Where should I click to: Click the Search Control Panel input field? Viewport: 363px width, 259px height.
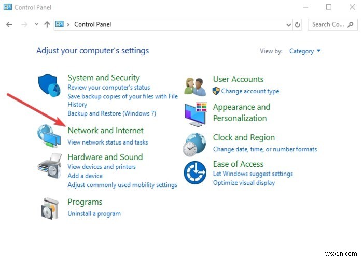click(x=332, y=24)
